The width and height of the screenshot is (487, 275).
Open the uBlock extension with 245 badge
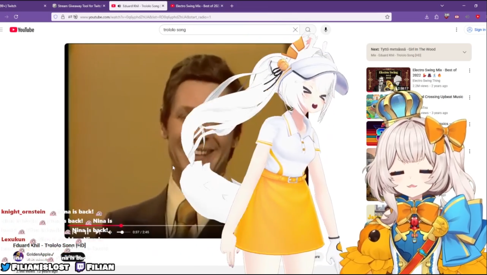coord(447,16)
